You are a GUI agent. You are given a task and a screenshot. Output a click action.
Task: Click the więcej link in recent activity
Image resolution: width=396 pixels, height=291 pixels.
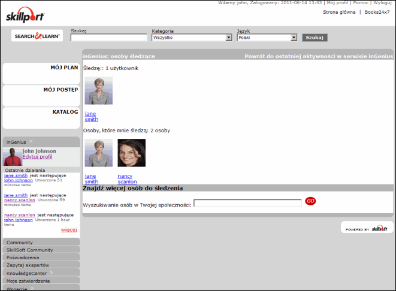69,229
